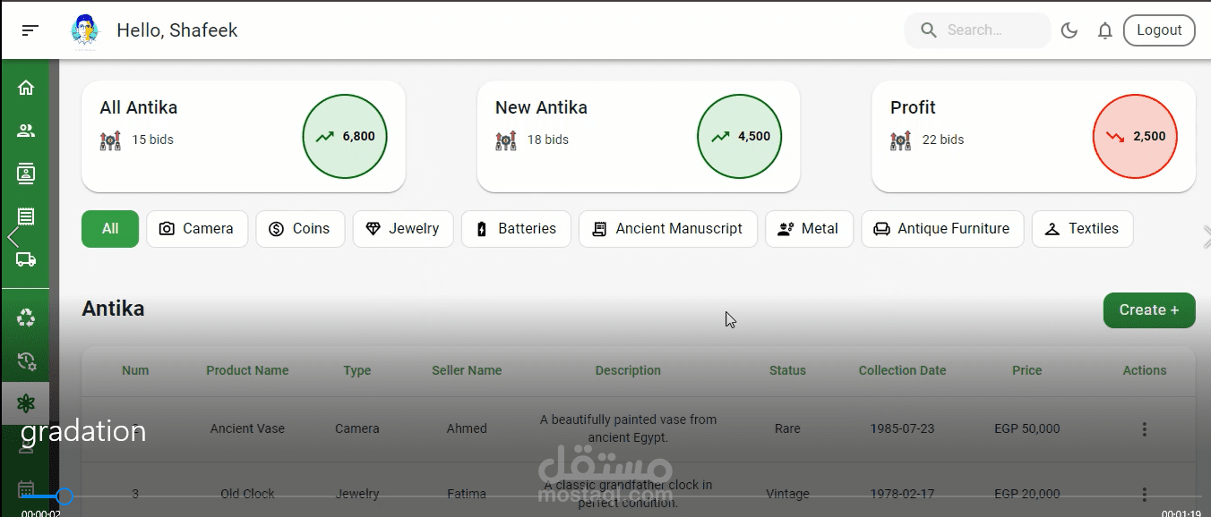
Task: Filter by Batteries category
Action: click(516, 229)
